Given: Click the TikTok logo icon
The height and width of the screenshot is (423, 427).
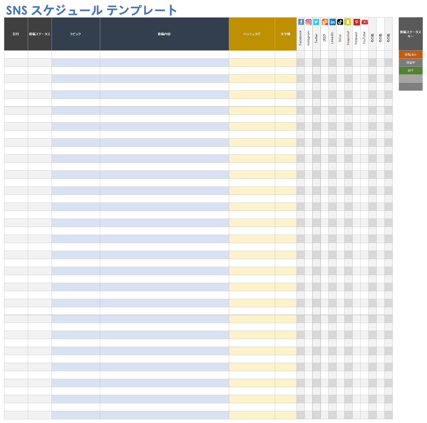Looking at the screenshot, I should [x=340, y=22].
